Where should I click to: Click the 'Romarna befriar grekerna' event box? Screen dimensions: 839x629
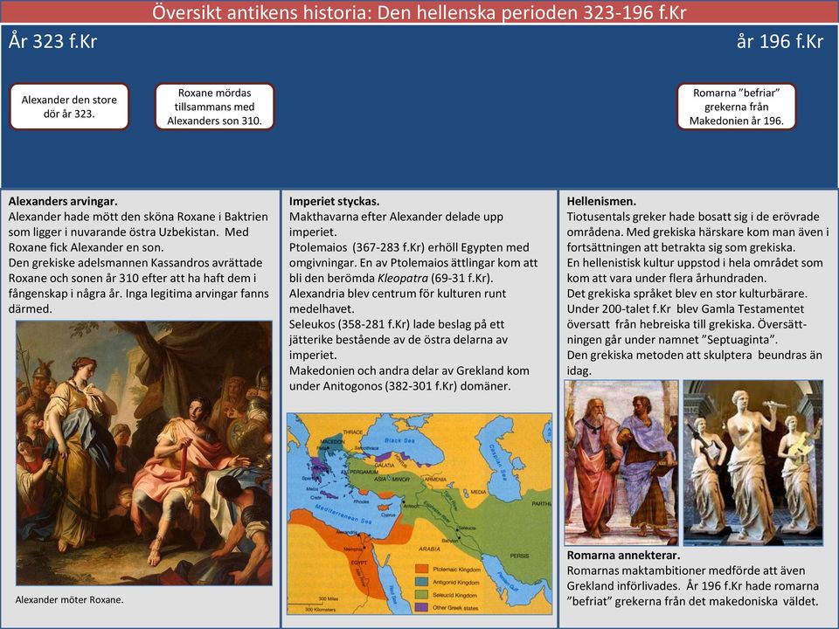click(x=736, y=107)
